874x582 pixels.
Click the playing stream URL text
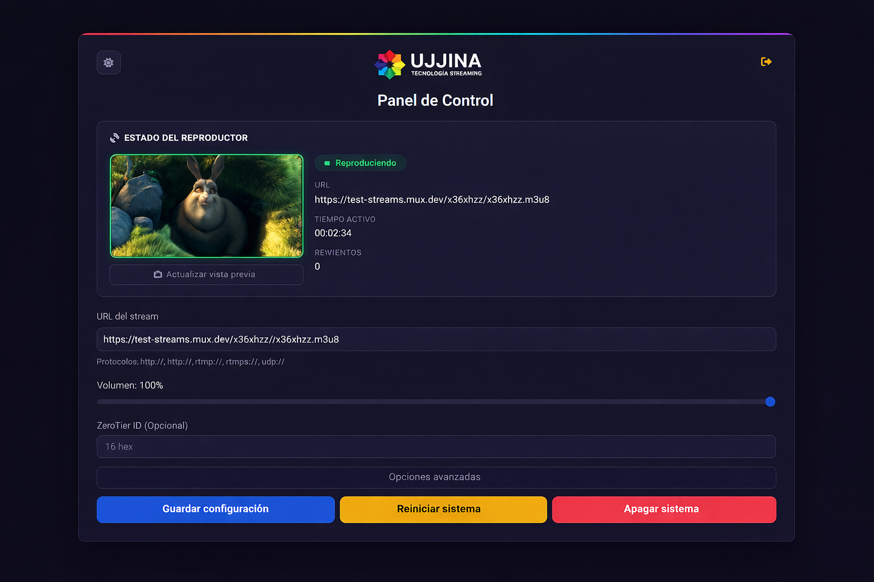(x=432, y=199)
